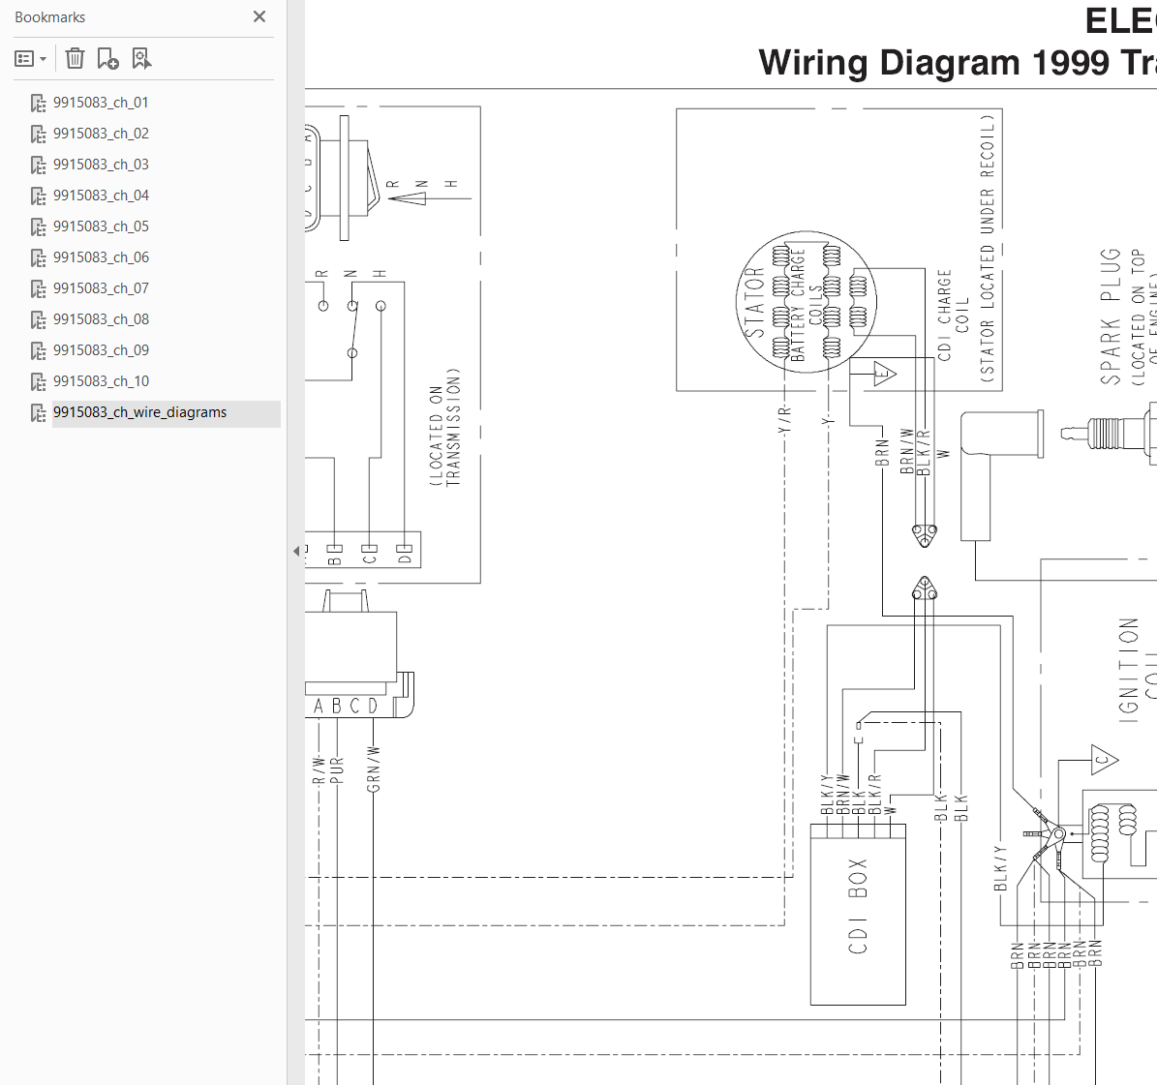Viewport: 1157px width, 1085px height.
Task: Navigate to the 9915083_ch_10 bookmark
Action: point(101,381)
